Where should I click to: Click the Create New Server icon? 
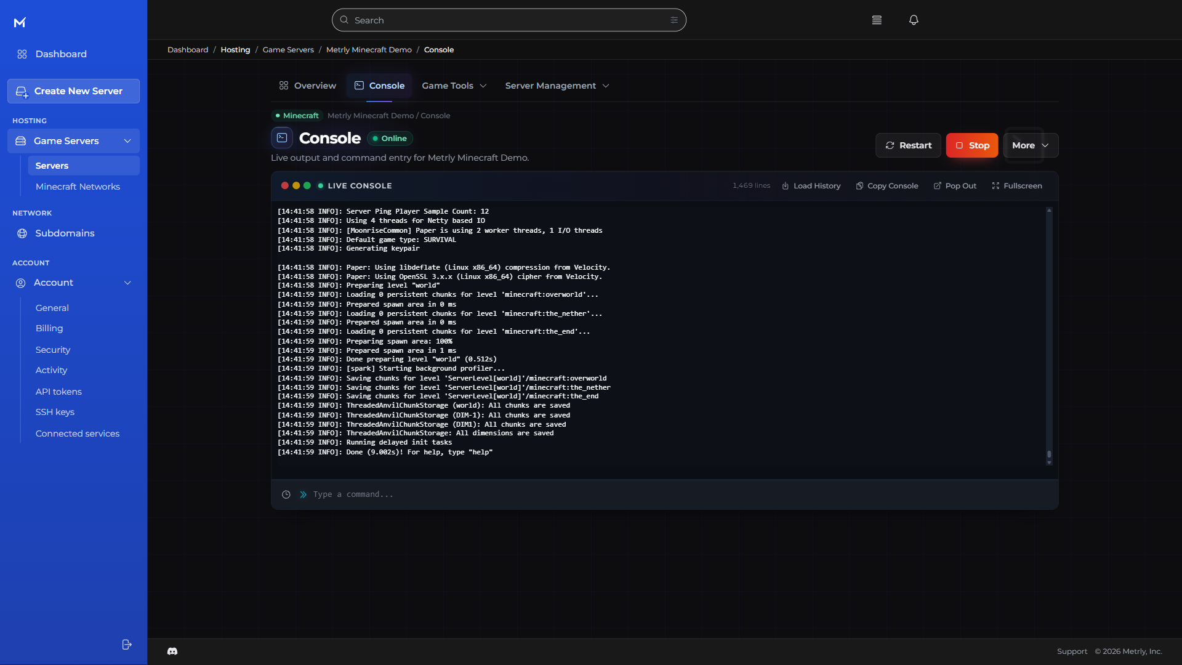(x=22, y=92)
